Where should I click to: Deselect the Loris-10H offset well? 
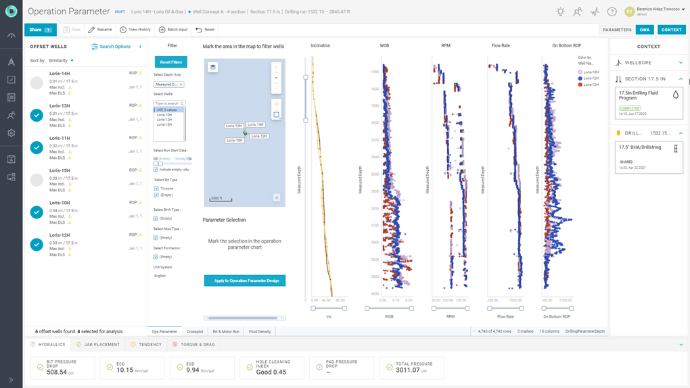coord(37,212)
